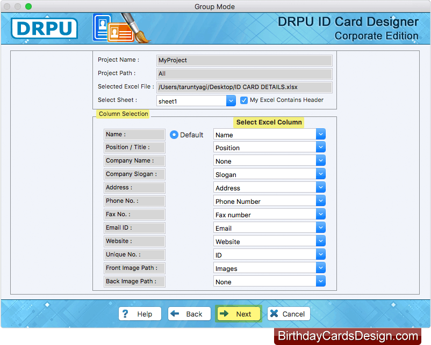431x345 pixels.
Task: Click the Help button
Action: pyautogui.click(x=140, y=314)
